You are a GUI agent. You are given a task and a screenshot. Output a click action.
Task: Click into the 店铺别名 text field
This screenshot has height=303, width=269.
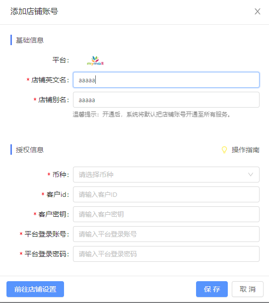click(x=166, y=100)
